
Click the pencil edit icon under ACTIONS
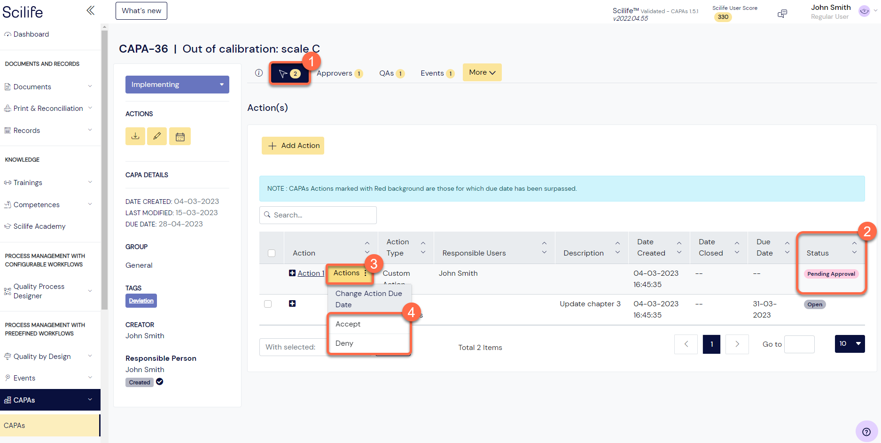coord(157,136)
